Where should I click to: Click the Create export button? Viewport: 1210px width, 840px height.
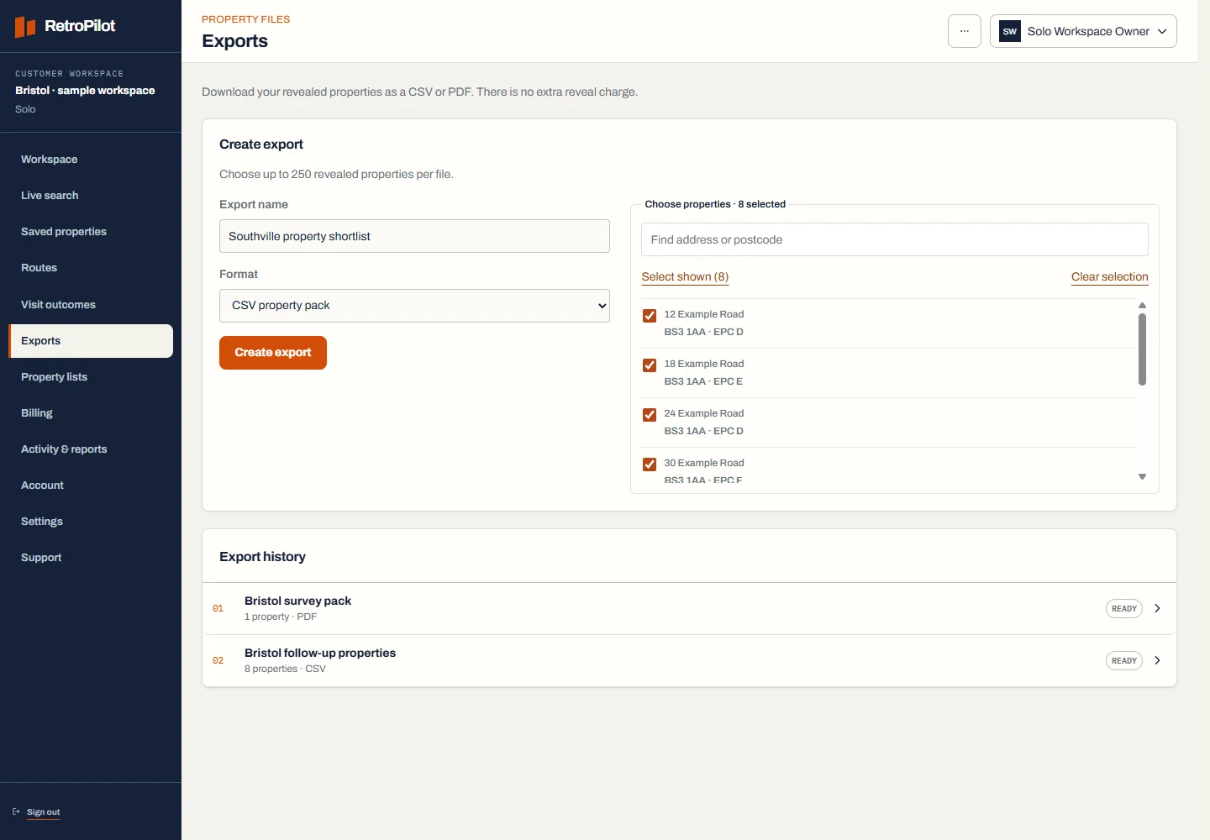click(x=273, y=353)
